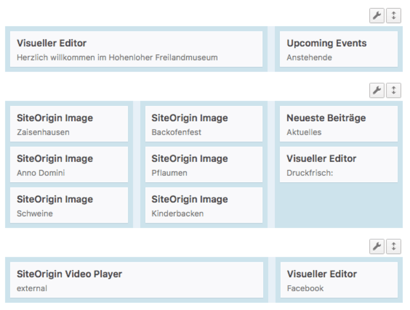The height and width of the screenshot is (310, 410).
Task: Click empty cell area below Druckfrisch widget
Action: point(338,205)
